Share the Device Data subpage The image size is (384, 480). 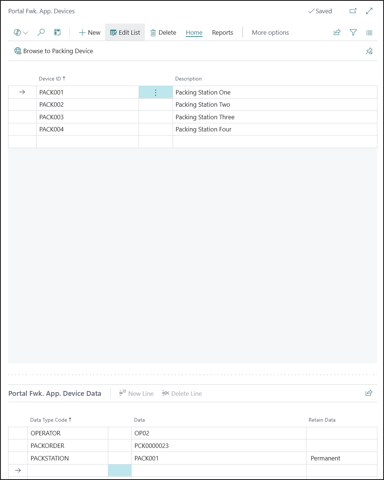(368, 393)
